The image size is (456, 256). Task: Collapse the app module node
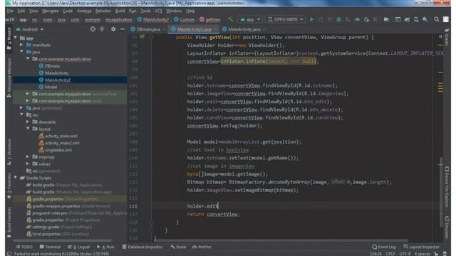pyautogui.click(x=16, y=38)
